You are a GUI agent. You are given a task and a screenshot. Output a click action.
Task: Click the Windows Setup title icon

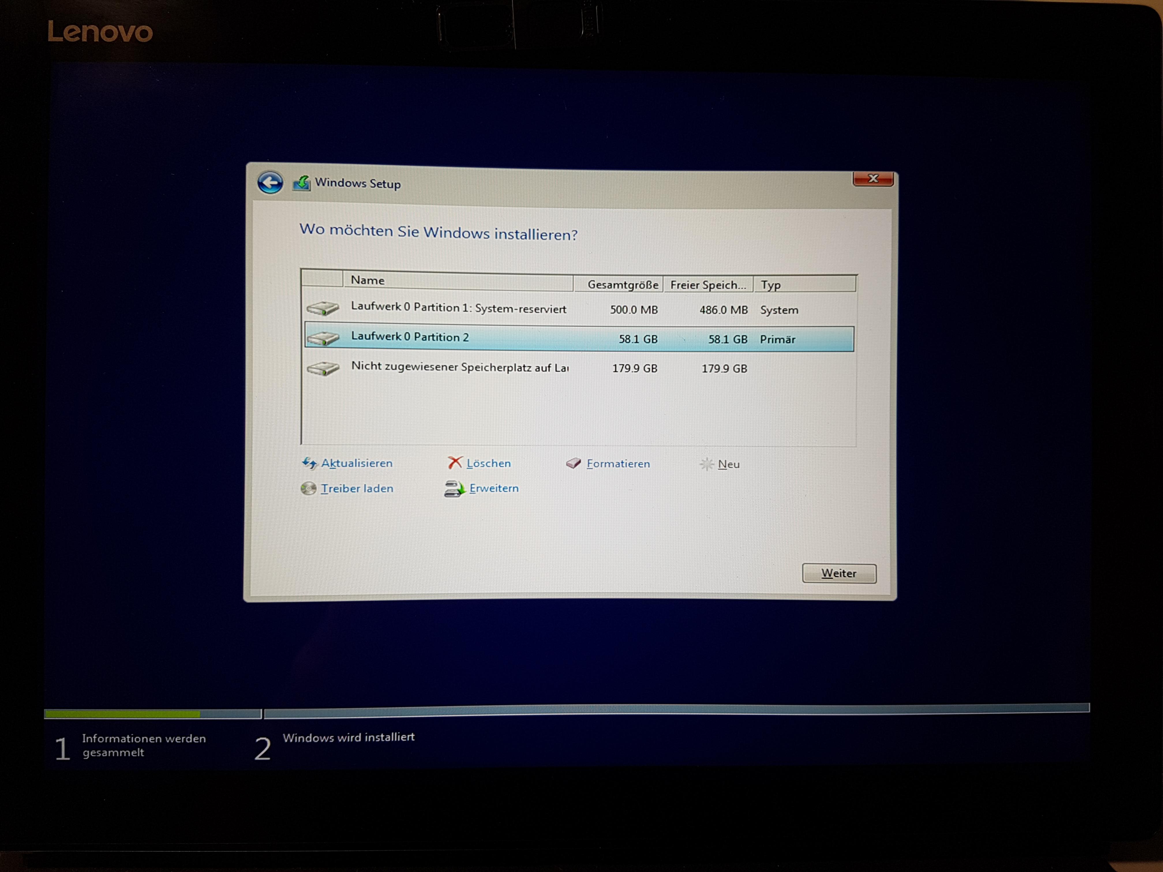[x=302, y=183]
